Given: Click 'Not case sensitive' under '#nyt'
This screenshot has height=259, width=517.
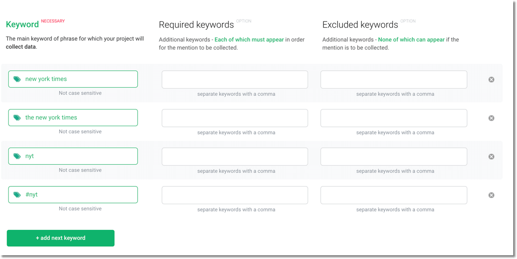Looking at the screenshot, I should (x=80, y=209).
